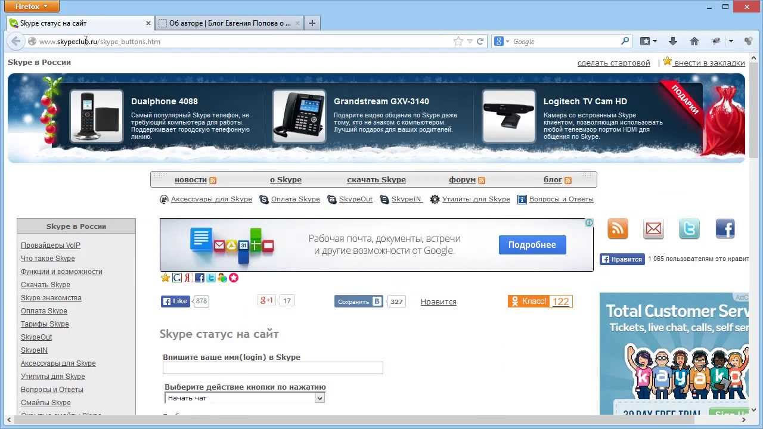Image resolution: width=763 pixels, height=429 pixels.
Task: Click the Dualphone 4088 product thumbnail
Action: (97, 116)
